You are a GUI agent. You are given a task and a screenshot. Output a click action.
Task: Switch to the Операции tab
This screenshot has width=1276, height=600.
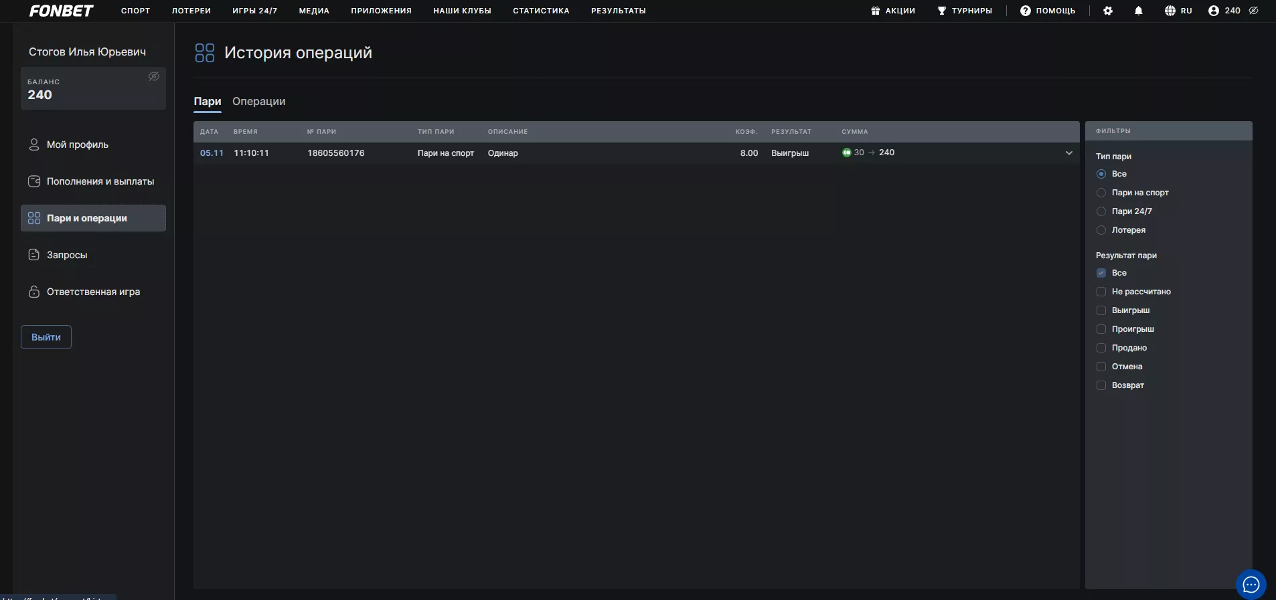[258, 102]
